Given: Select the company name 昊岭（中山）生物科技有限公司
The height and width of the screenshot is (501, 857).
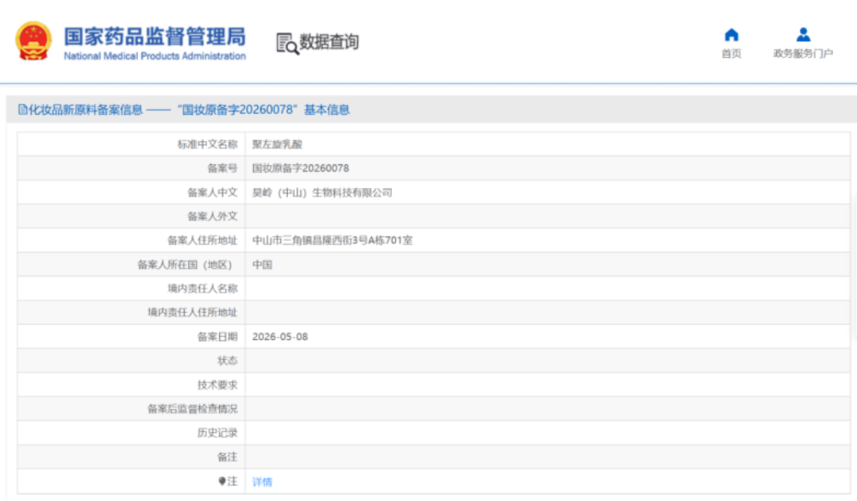Looking at the screenshot, I should 322,193.
